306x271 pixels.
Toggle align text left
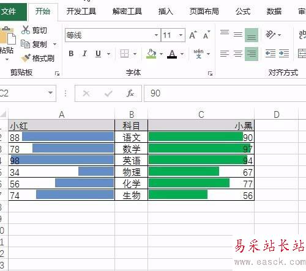click(x=225, y=54)
